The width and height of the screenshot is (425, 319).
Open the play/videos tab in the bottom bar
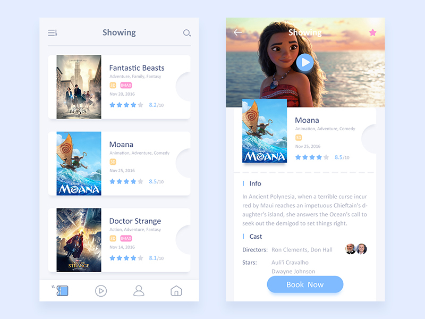tap(101, 291)
